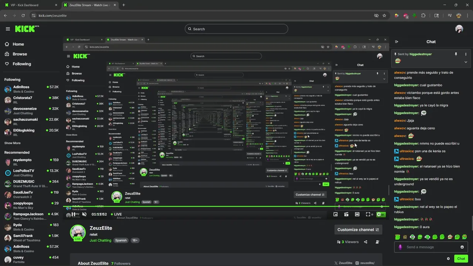Enter fullscreen video mode
This screenshot has width=473, height=266.
tap(368, 214)
